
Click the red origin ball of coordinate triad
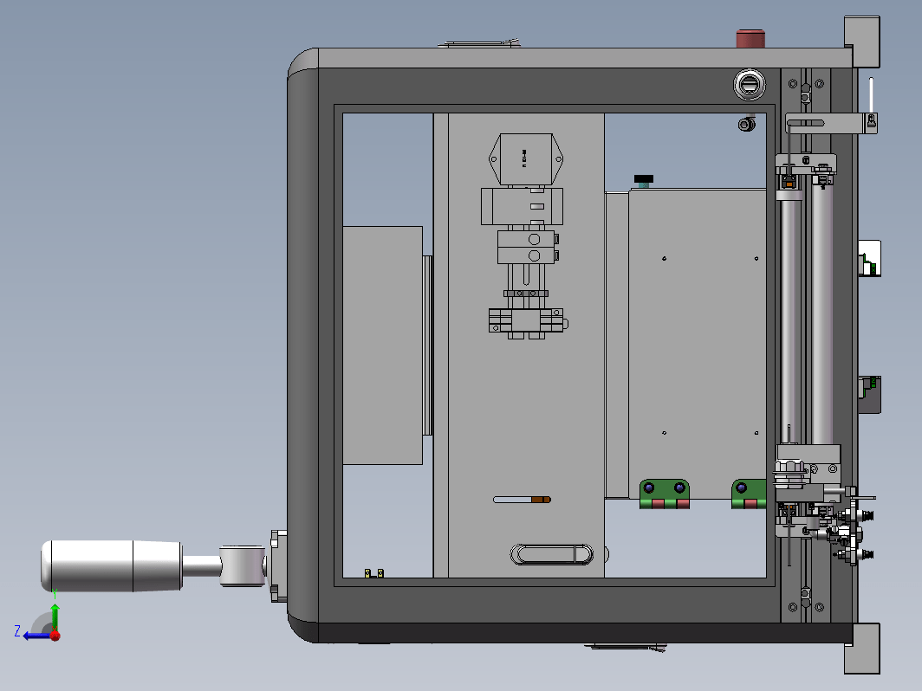click(55, 636)
